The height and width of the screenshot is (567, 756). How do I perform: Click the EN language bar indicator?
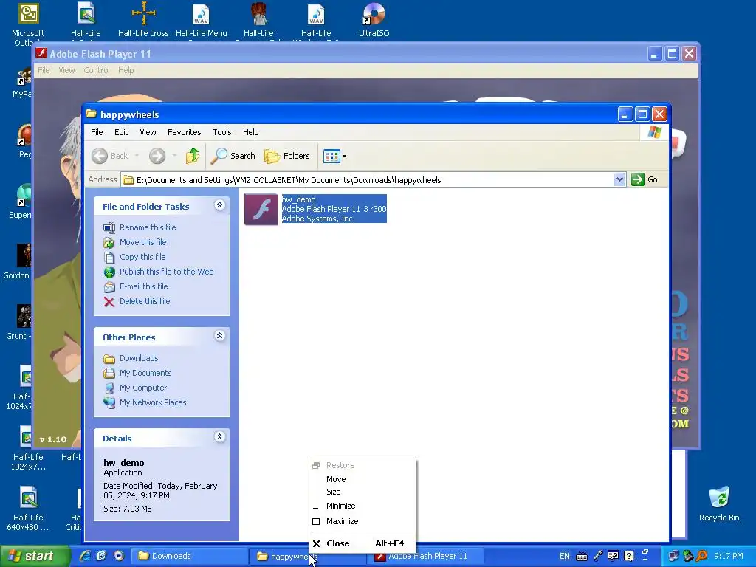[565, 556]
